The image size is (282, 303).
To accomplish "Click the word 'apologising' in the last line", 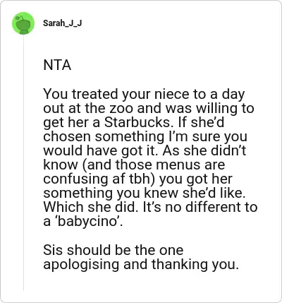I will point(81,265).
